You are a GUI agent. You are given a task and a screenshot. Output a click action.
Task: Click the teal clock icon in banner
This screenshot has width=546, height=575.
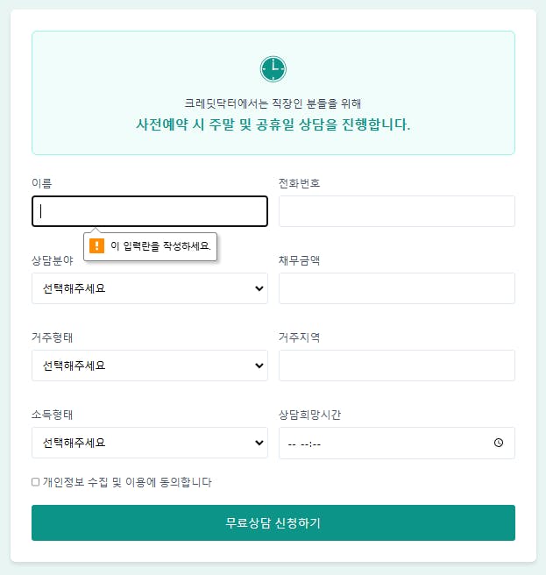click(273, 69)
